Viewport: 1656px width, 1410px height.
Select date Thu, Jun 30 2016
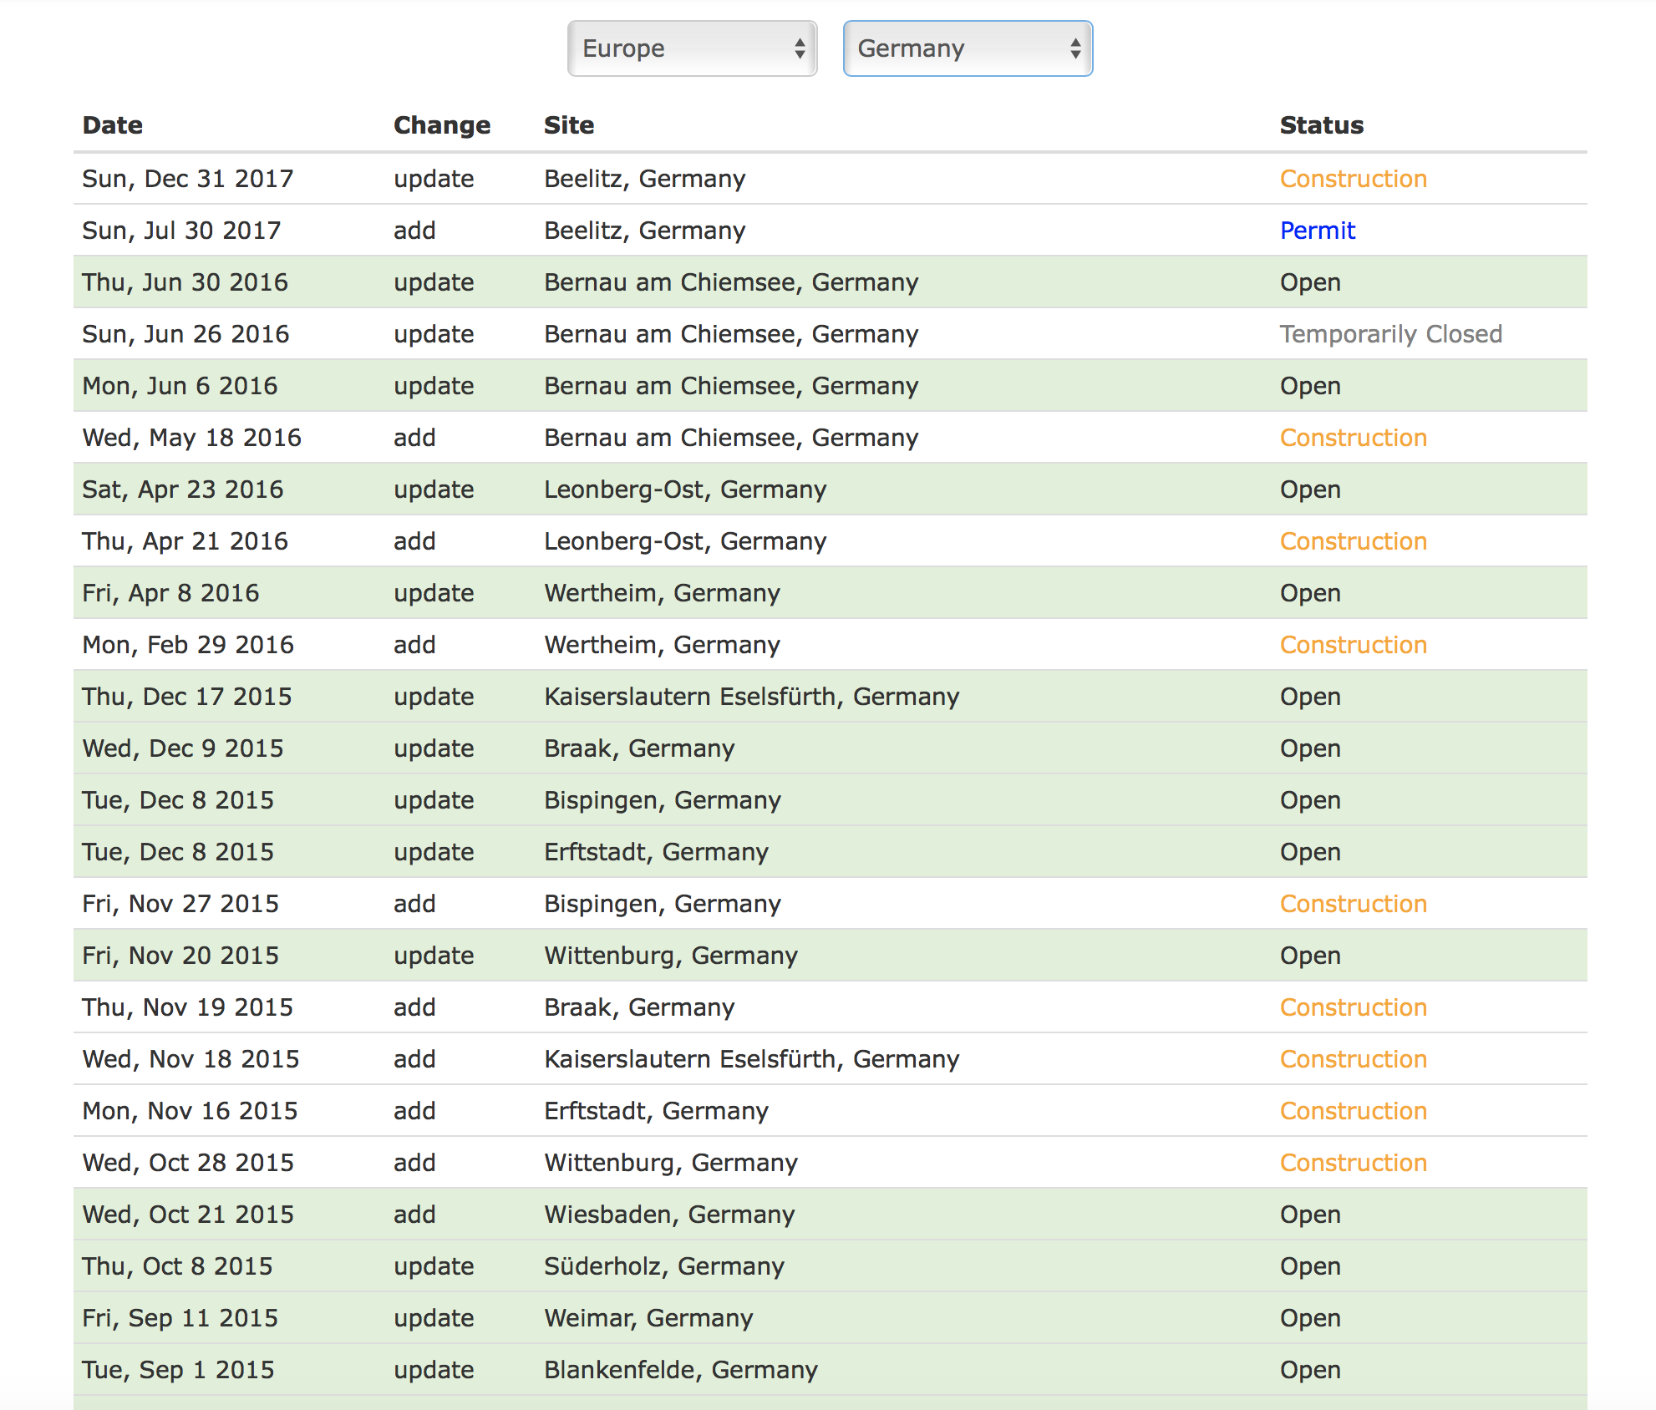(x=185, y=282)
